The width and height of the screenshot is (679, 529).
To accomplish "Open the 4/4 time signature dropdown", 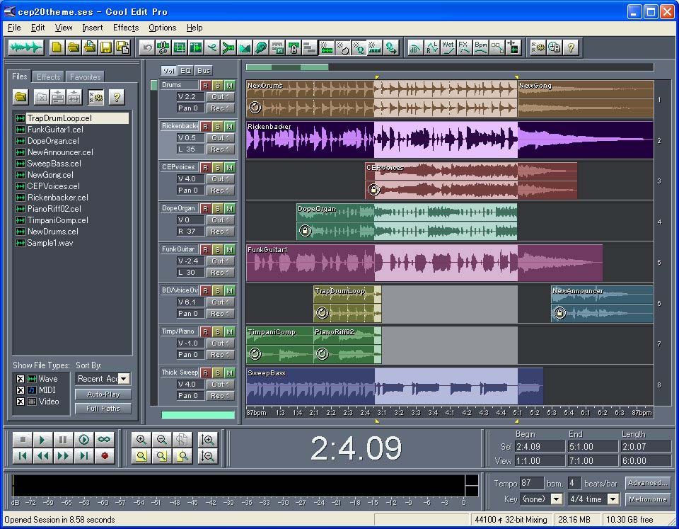I will pyautogui.click(x=613, y=499).
